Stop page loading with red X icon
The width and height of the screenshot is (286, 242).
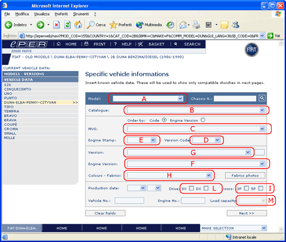tap(57, 25)
